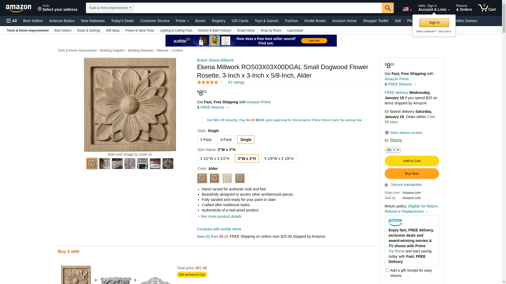This screenshot has height=284, width=506.
Task: Click the Prime logo in sidebar
Action: click(395, 222)
